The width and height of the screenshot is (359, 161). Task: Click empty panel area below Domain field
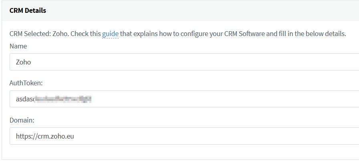tap(180, 152)
